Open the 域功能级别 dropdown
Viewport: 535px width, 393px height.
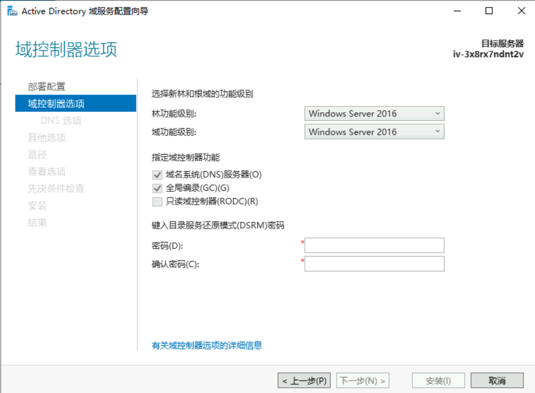[374, 132]
